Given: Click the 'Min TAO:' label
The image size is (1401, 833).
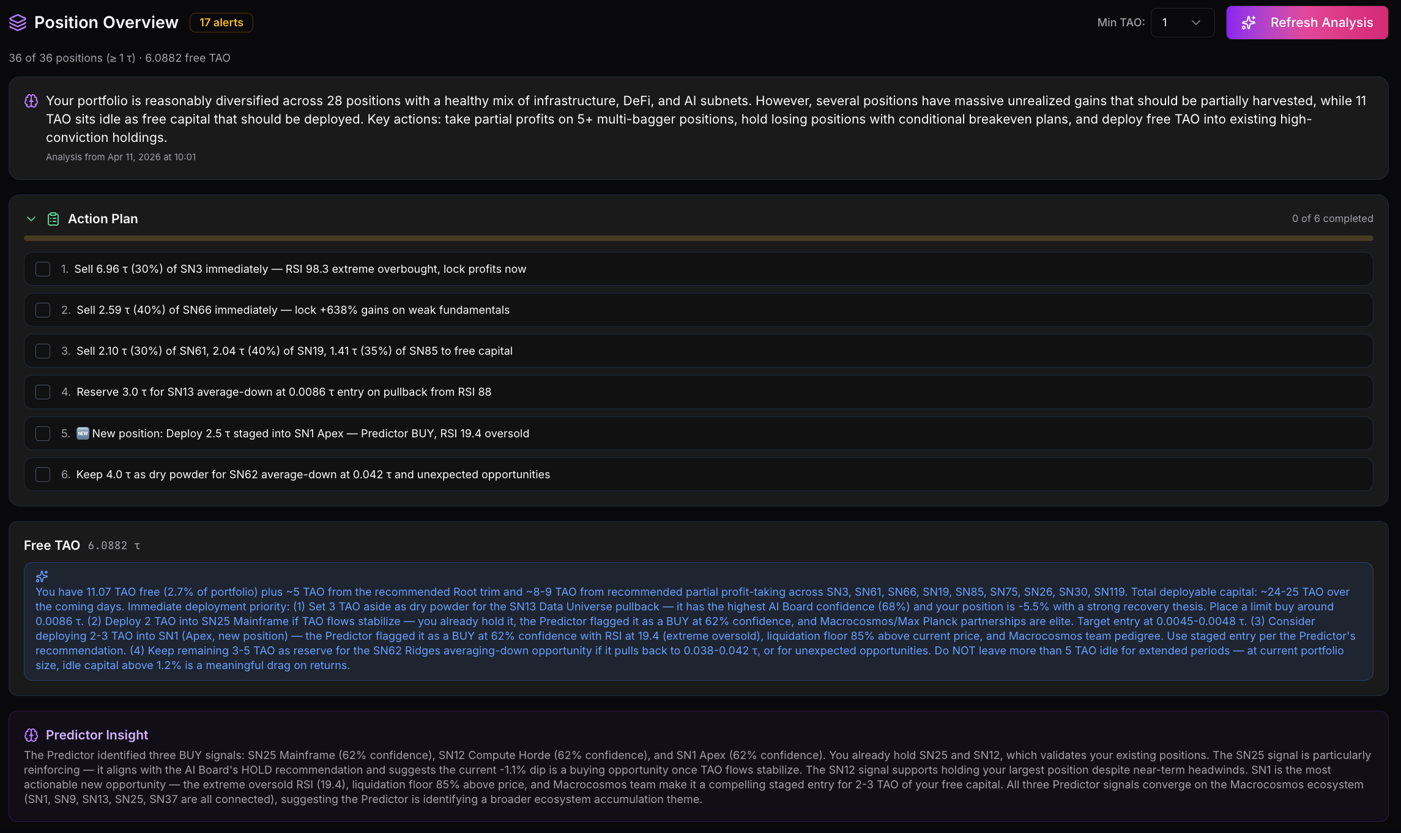Looking at the screenshot, I should [1121, 23].
